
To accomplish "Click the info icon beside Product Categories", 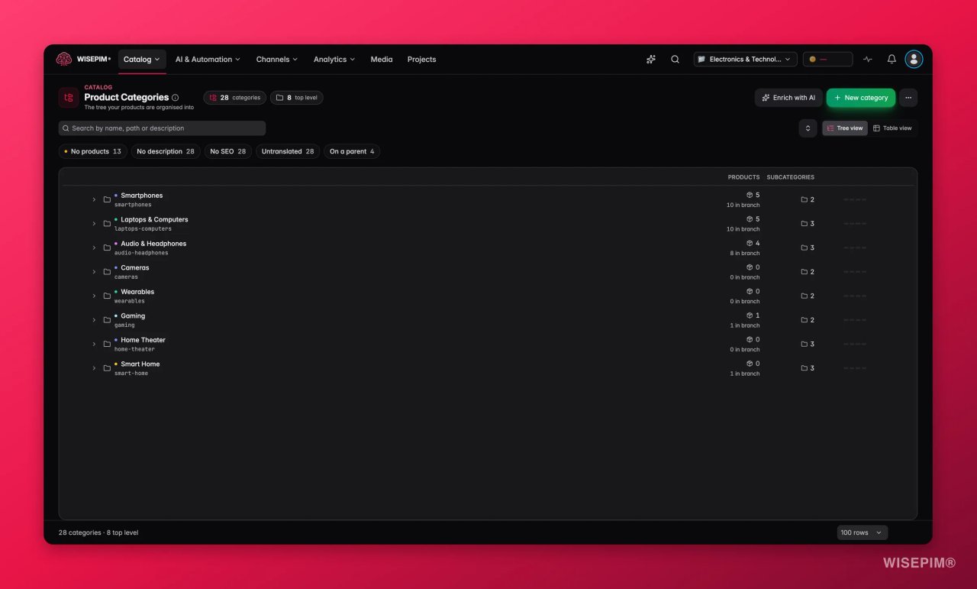I will pos(176,98).
